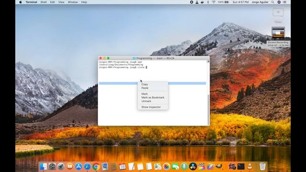Choose Copy in the context menu
Viewport: 306px width, 172px height.
pyautogui.click(x=153, y=84)
